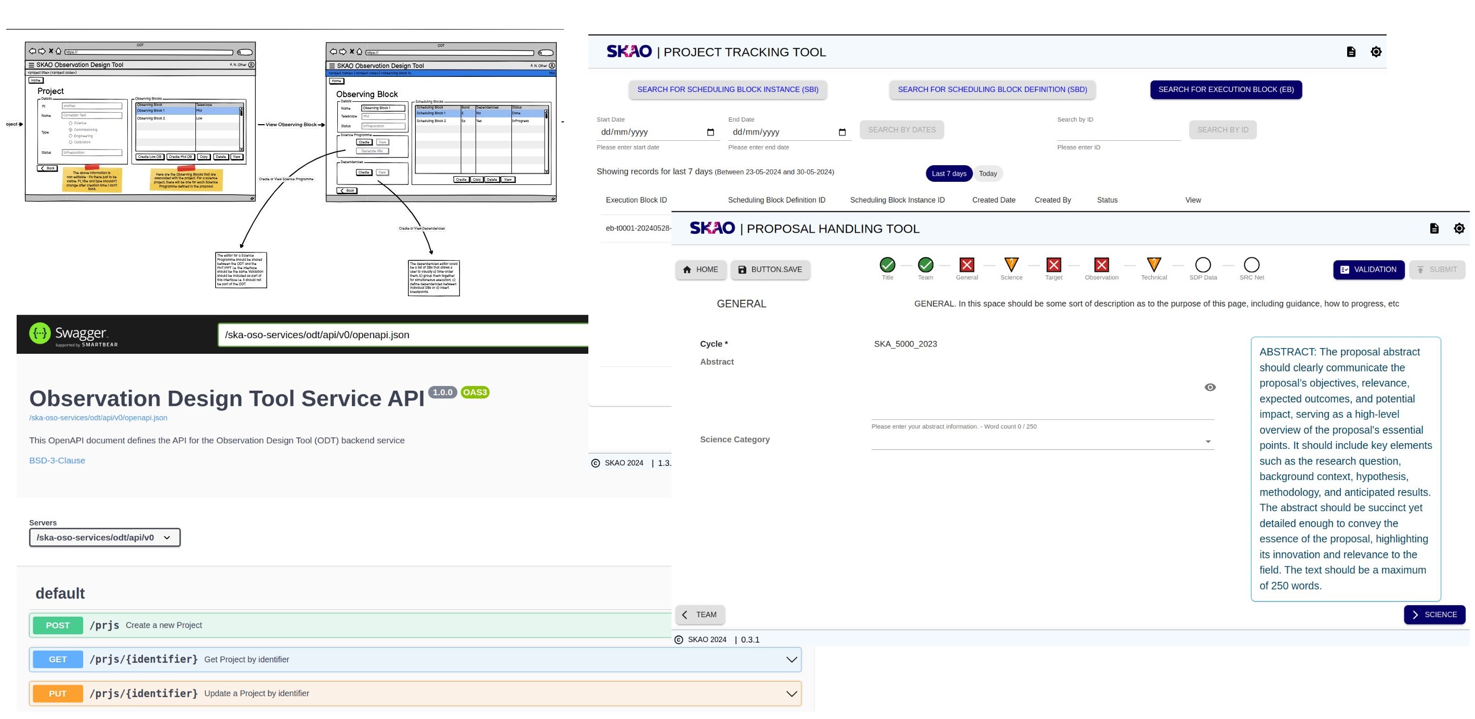Click the Science next-page button
This screenshot has height=719, width=1475.
[x=1434, y=615]
